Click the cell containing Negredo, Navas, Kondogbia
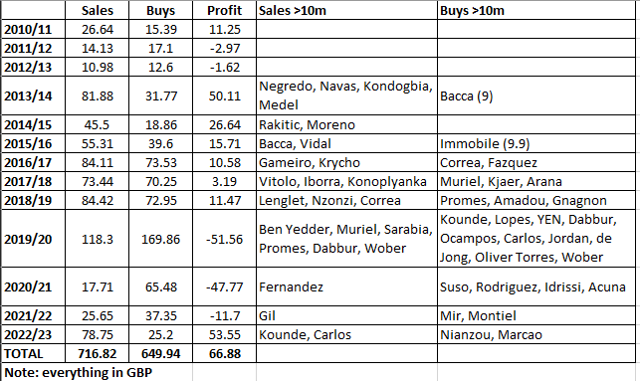 tap(346, 95)
